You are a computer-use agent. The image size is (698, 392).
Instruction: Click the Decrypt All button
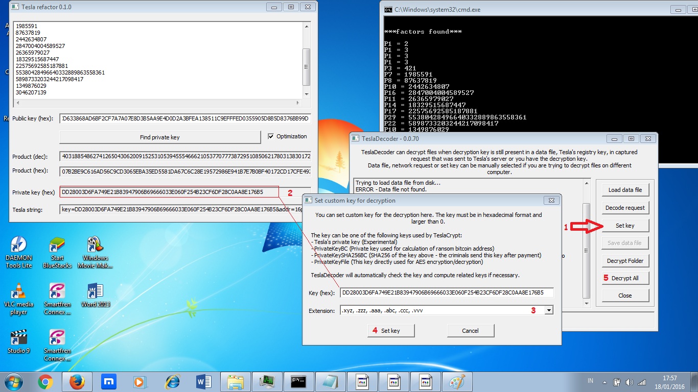(625, 278)
